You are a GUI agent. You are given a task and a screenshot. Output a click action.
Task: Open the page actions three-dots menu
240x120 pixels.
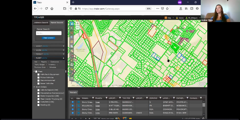(158, 9)
